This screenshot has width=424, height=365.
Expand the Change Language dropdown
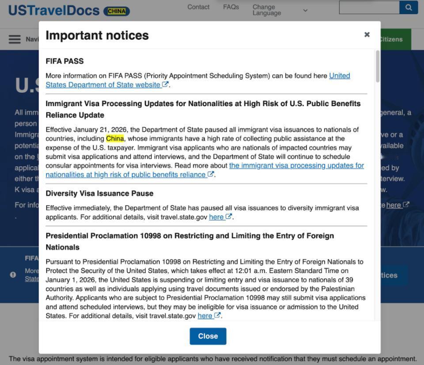[280, 10]
